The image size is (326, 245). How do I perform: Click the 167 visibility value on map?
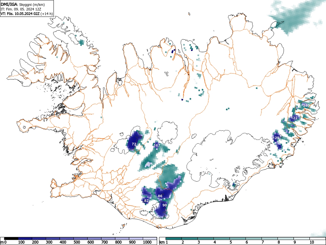(x=157, y=145)
